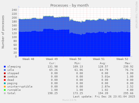The width and height of the screenshot is (139, 103).
Task: Select the 'stopped' legend label
Action: pyautogui.click(x=13, y=73)
